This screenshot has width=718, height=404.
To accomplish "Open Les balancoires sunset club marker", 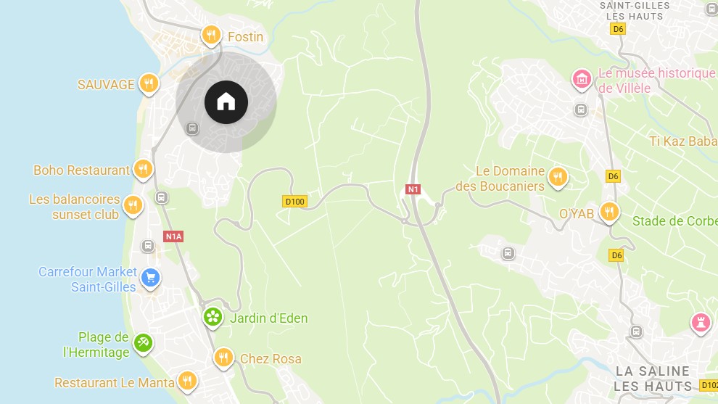I will tap(133, 206).
